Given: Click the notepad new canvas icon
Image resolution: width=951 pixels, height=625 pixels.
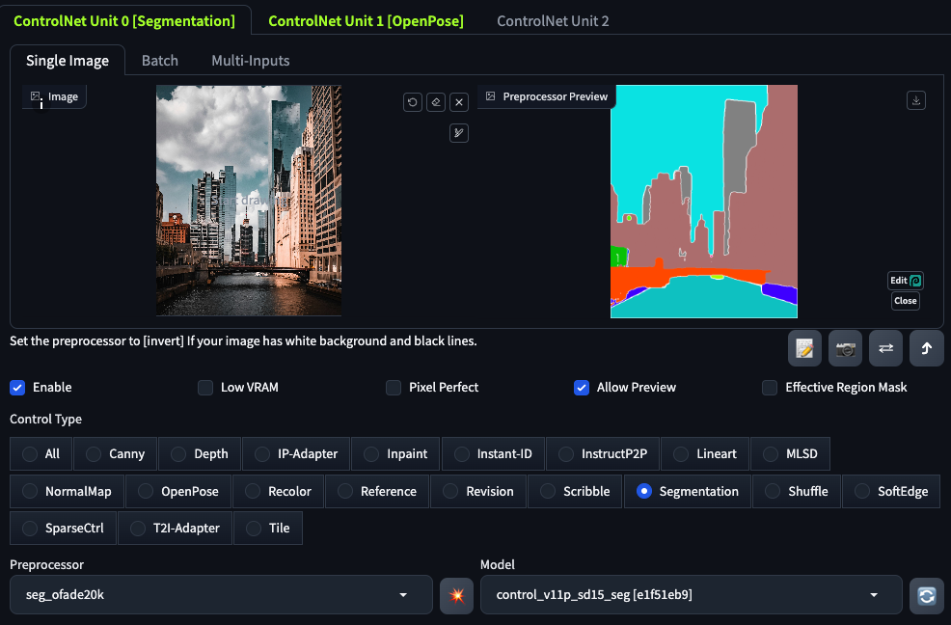Looking at the screenshot, I should [804, 348].
